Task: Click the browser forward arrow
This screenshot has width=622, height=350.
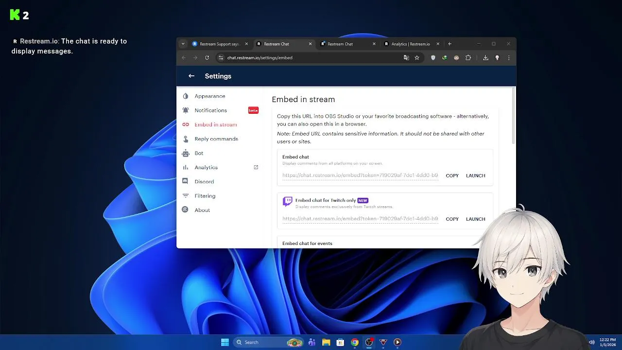Action: (195, 57)
